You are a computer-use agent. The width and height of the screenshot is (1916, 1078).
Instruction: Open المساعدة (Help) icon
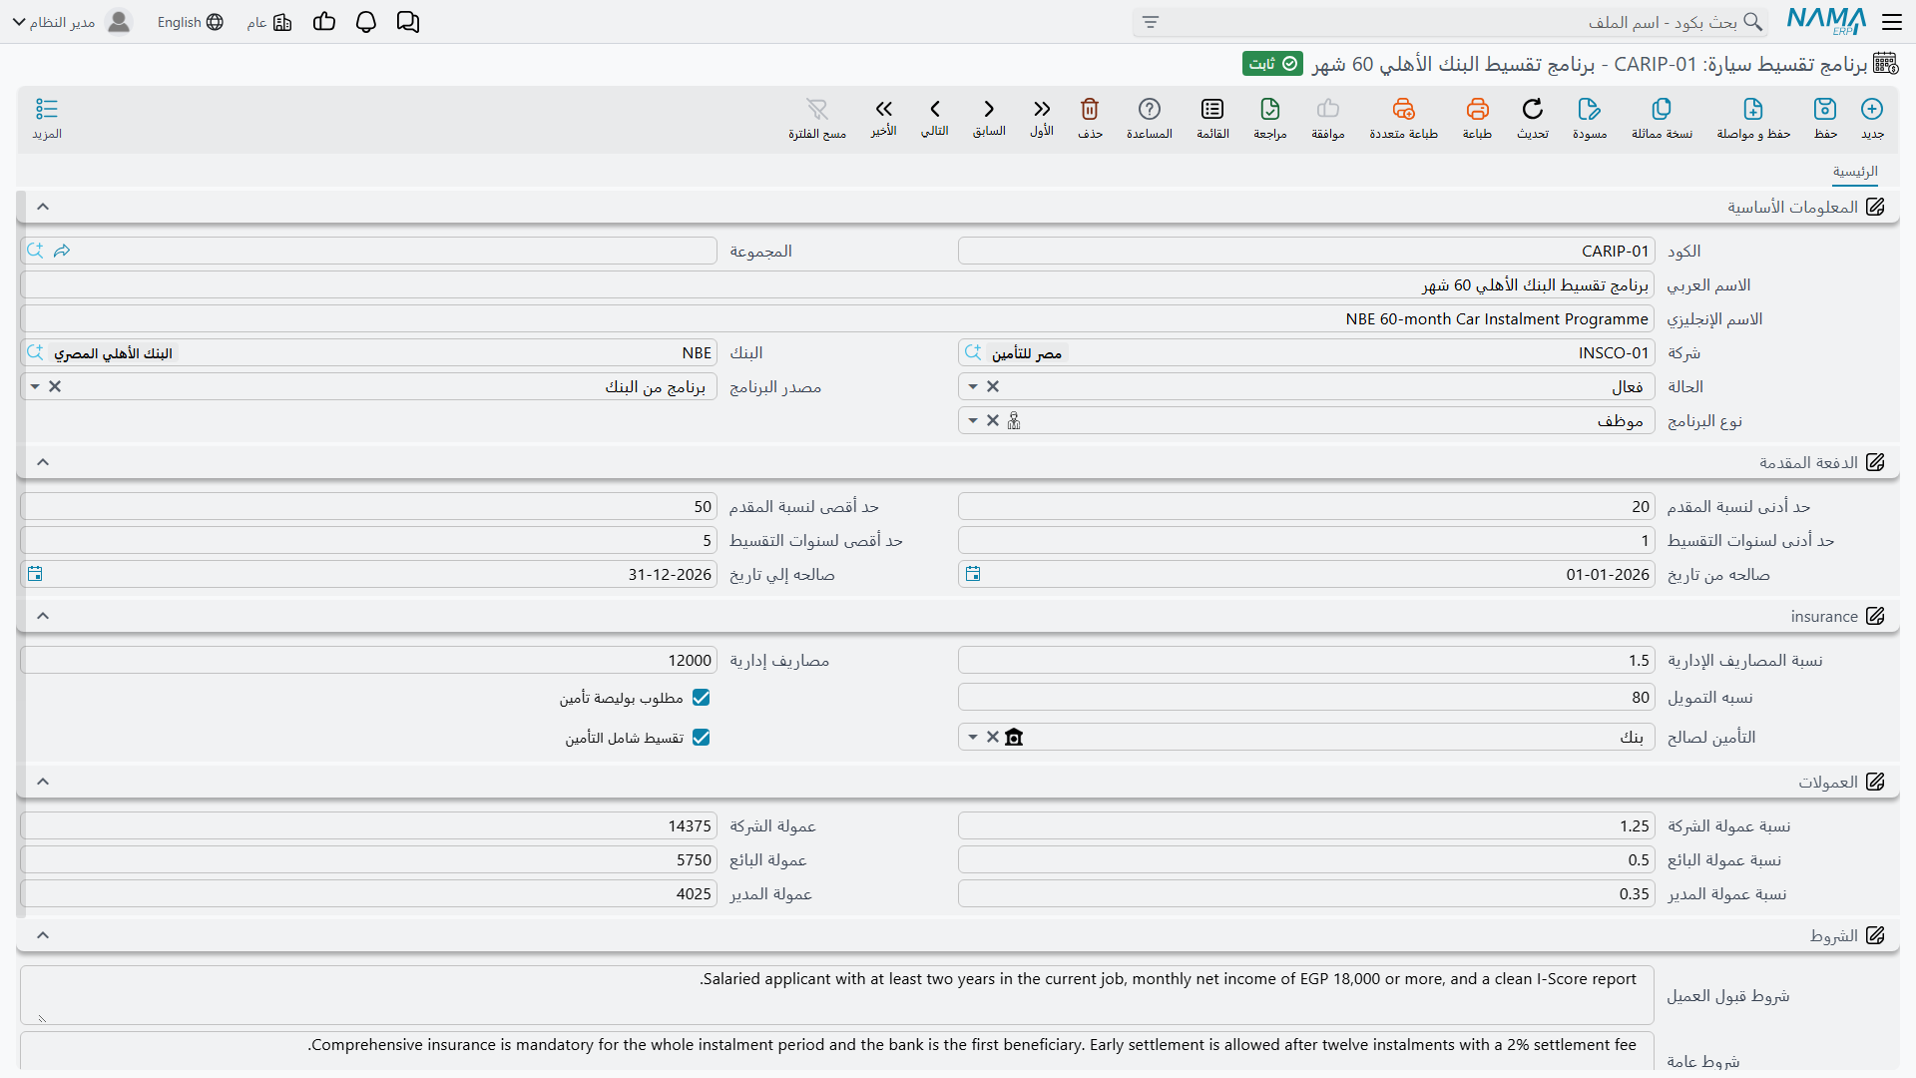1150,109
